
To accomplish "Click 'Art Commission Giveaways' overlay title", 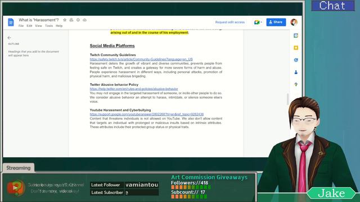I will click(x=209, y=177).
